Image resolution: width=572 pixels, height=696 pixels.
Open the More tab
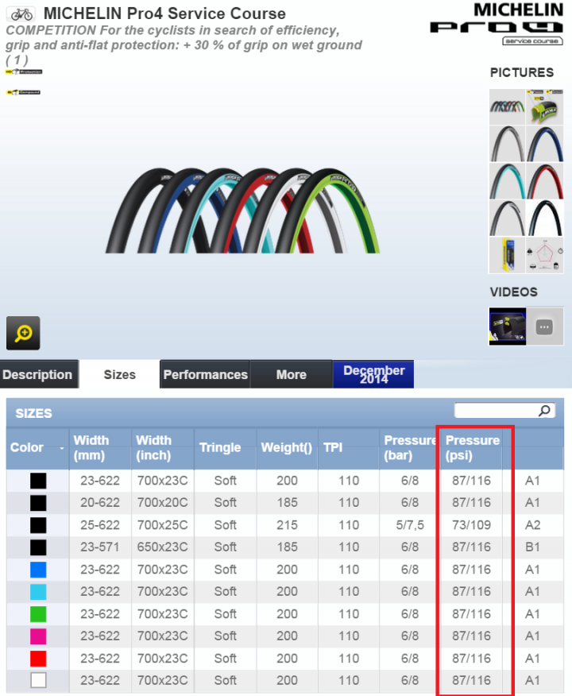[291, 374]
